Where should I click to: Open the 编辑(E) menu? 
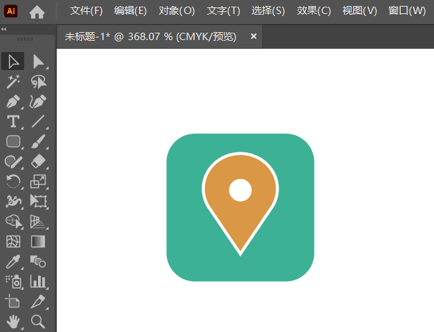(130, 11)
